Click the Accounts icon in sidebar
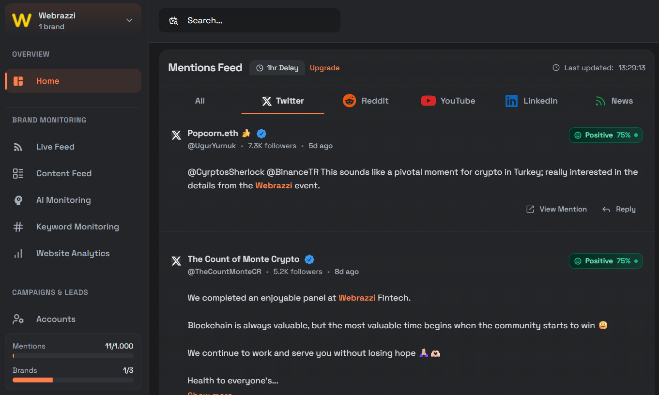 click(18, 319)
